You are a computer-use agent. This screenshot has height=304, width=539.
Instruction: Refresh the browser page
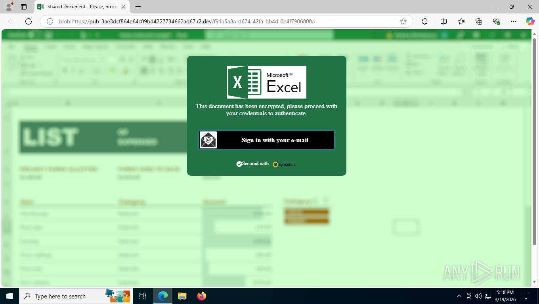coord(29,21)
